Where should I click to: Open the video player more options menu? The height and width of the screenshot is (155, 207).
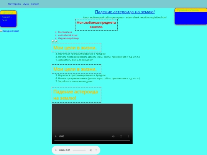tap(128, 136)
